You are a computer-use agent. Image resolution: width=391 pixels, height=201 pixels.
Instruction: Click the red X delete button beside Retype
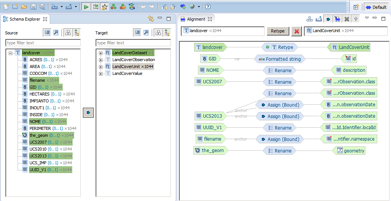(297, 31)
